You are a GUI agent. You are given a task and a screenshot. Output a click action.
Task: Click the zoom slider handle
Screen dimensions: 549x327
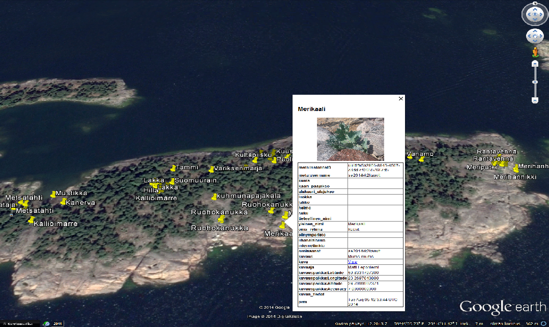pyautogui.click(x=535, y=82)
